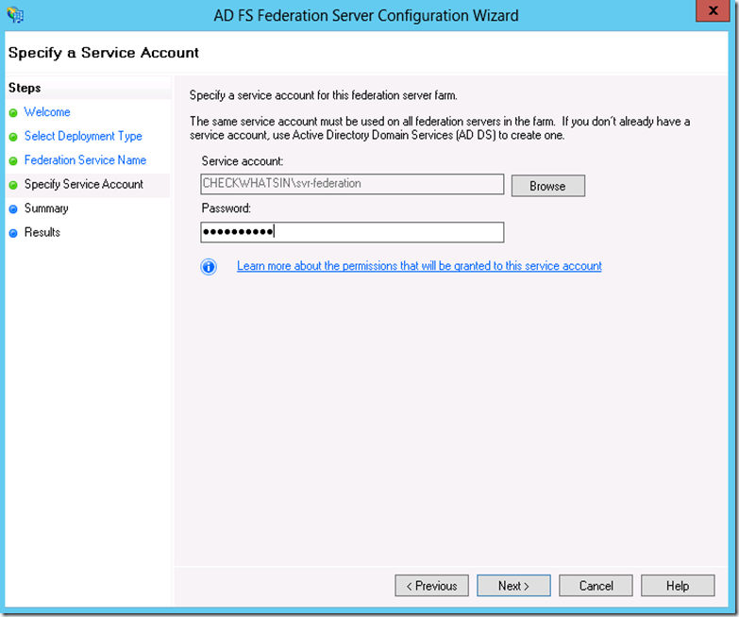Click the 'Password:' label
This screenshot has height=617, width=739.
[x=227, y=208]
